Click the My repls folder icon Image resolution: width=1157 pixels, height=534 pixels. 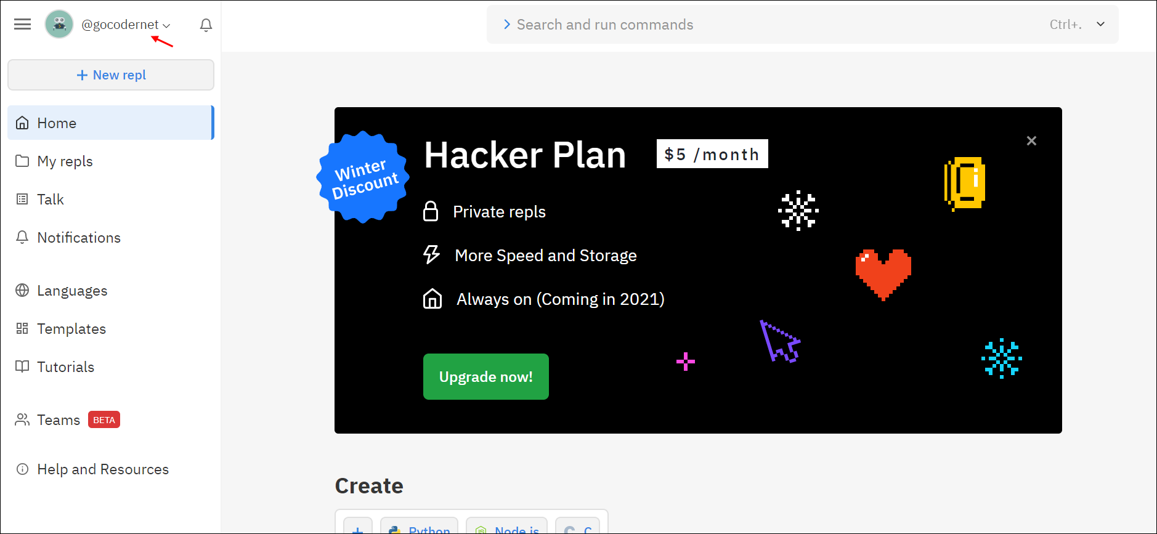click(22, 161)
